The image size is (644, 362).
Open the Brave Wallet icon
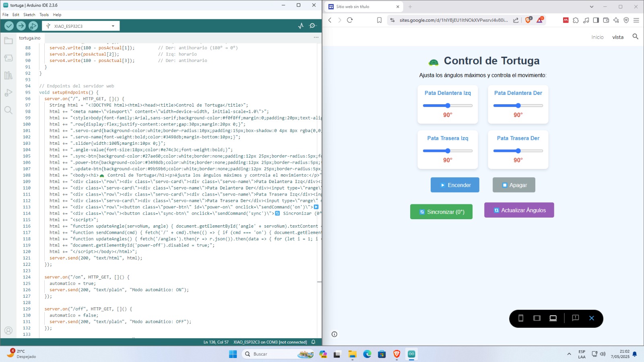click(606, 20)
